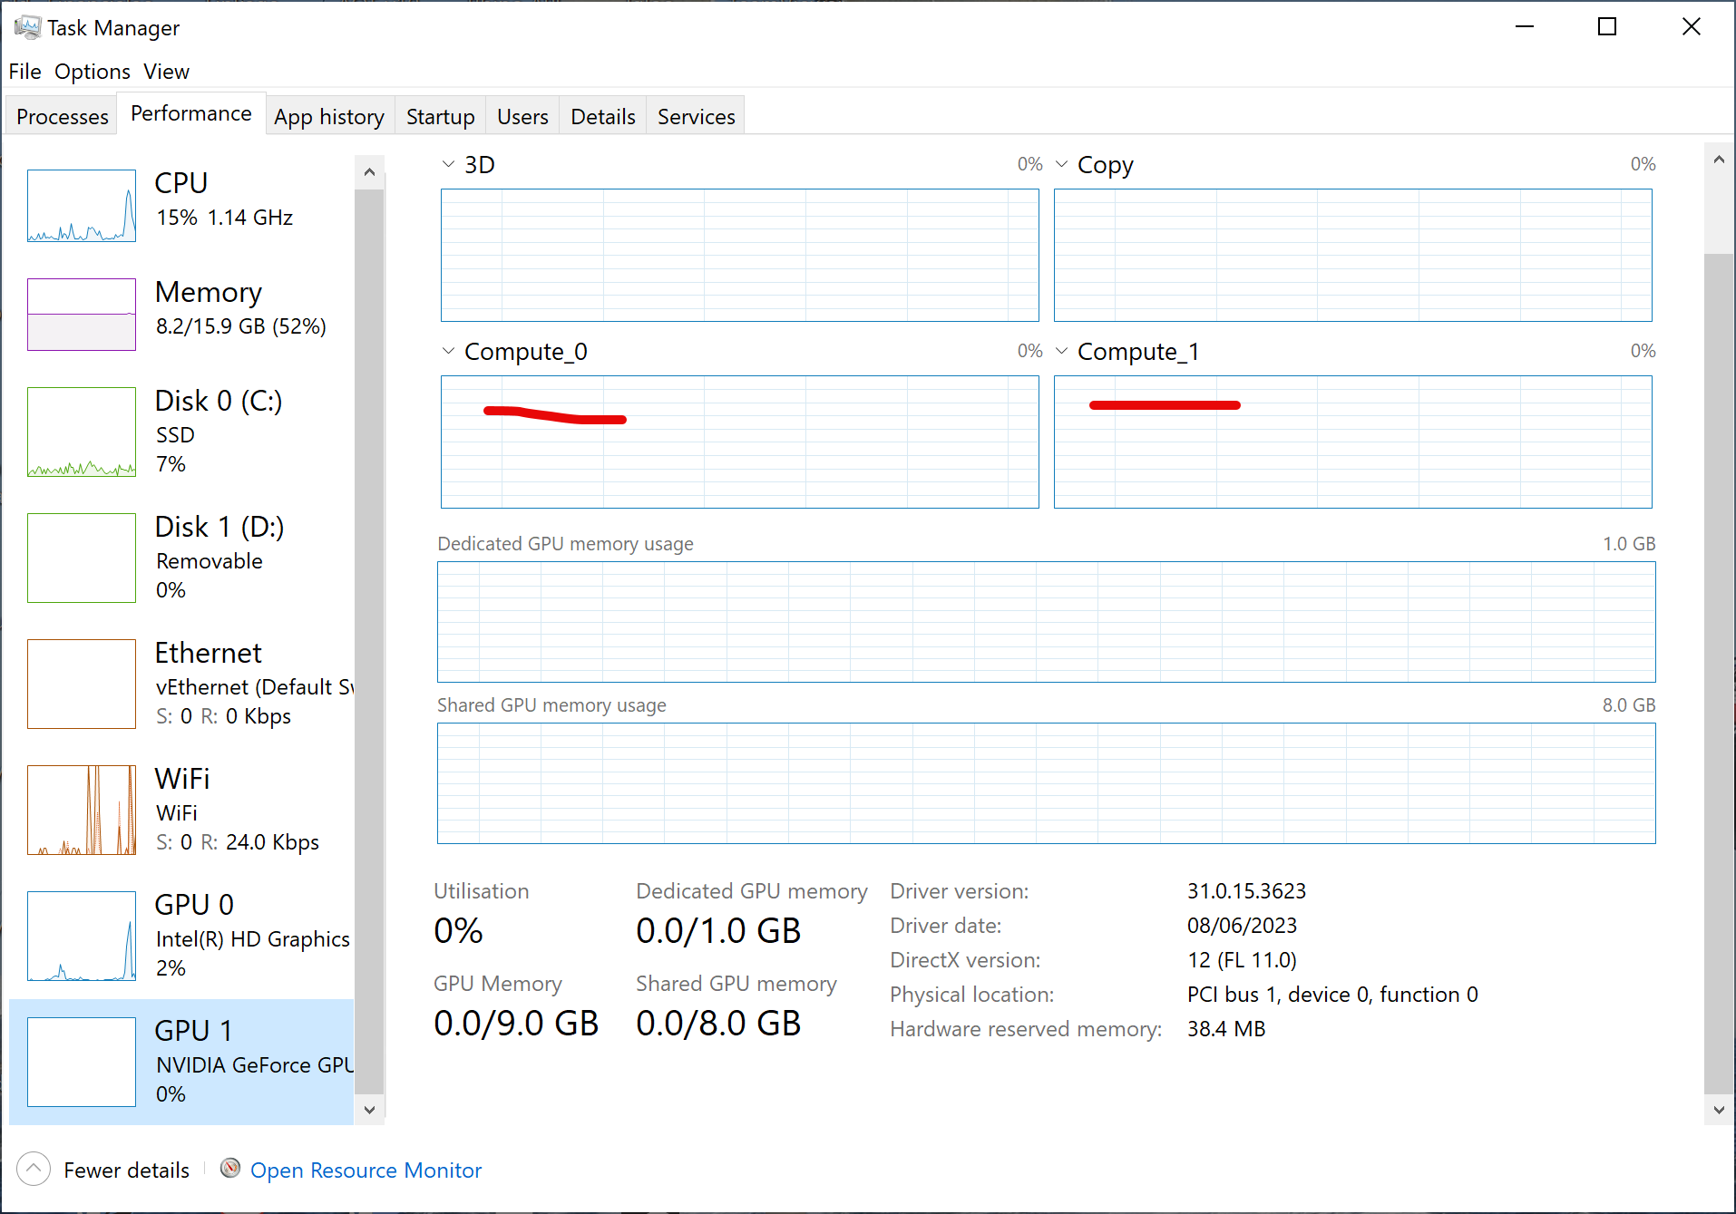Select the GPU 1 mini graph
The image size is (1736, 1214).
pyautogui.click(x=82, y=1062)
